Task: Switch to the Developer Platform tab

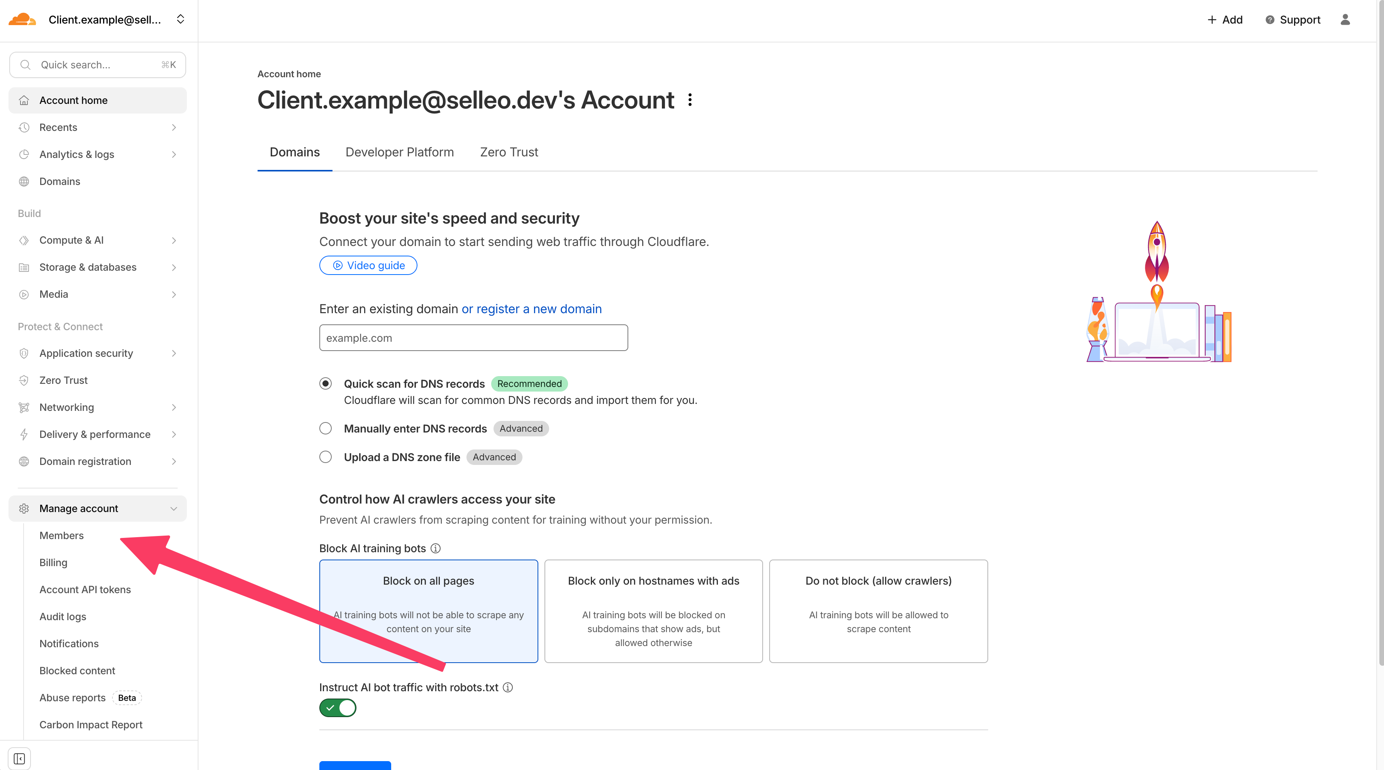Action: [x=399, y=152]
